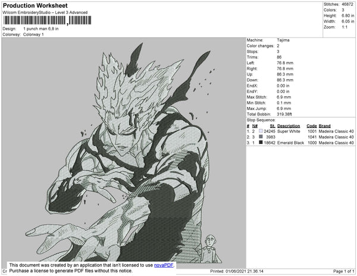Viewport: 357px width, 276px height.
Task: Select the Zoom value 1:1
Action: (345, 27)
